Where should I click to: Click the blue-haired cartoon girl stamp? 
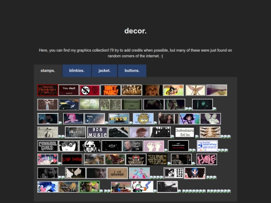pyautogui.click(x=195, y=173)
